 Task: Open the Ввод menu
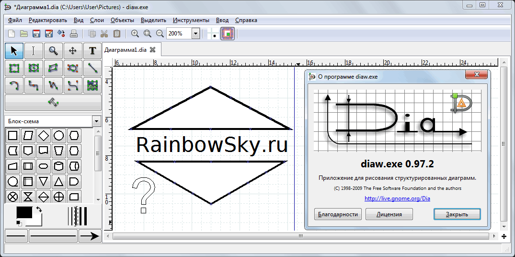(x=222, y=20)
